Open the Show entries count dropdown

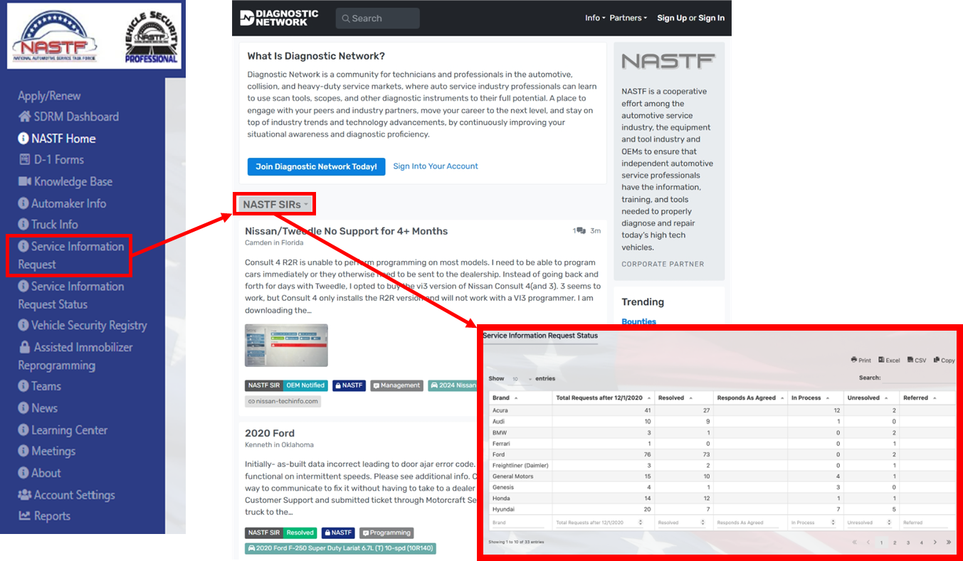pyautogui.click(x=521, y=379)
